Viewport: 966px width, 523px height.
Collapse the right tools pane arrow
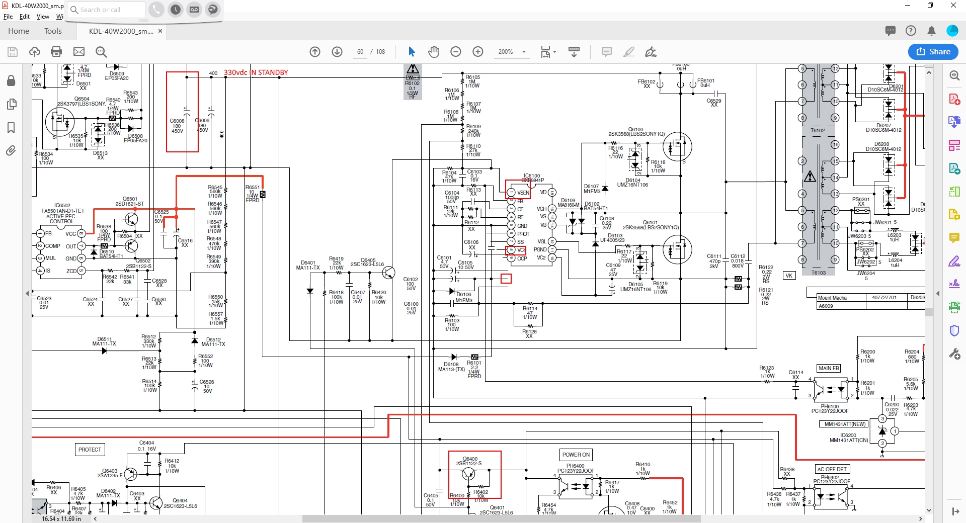(x=938, y=293)
